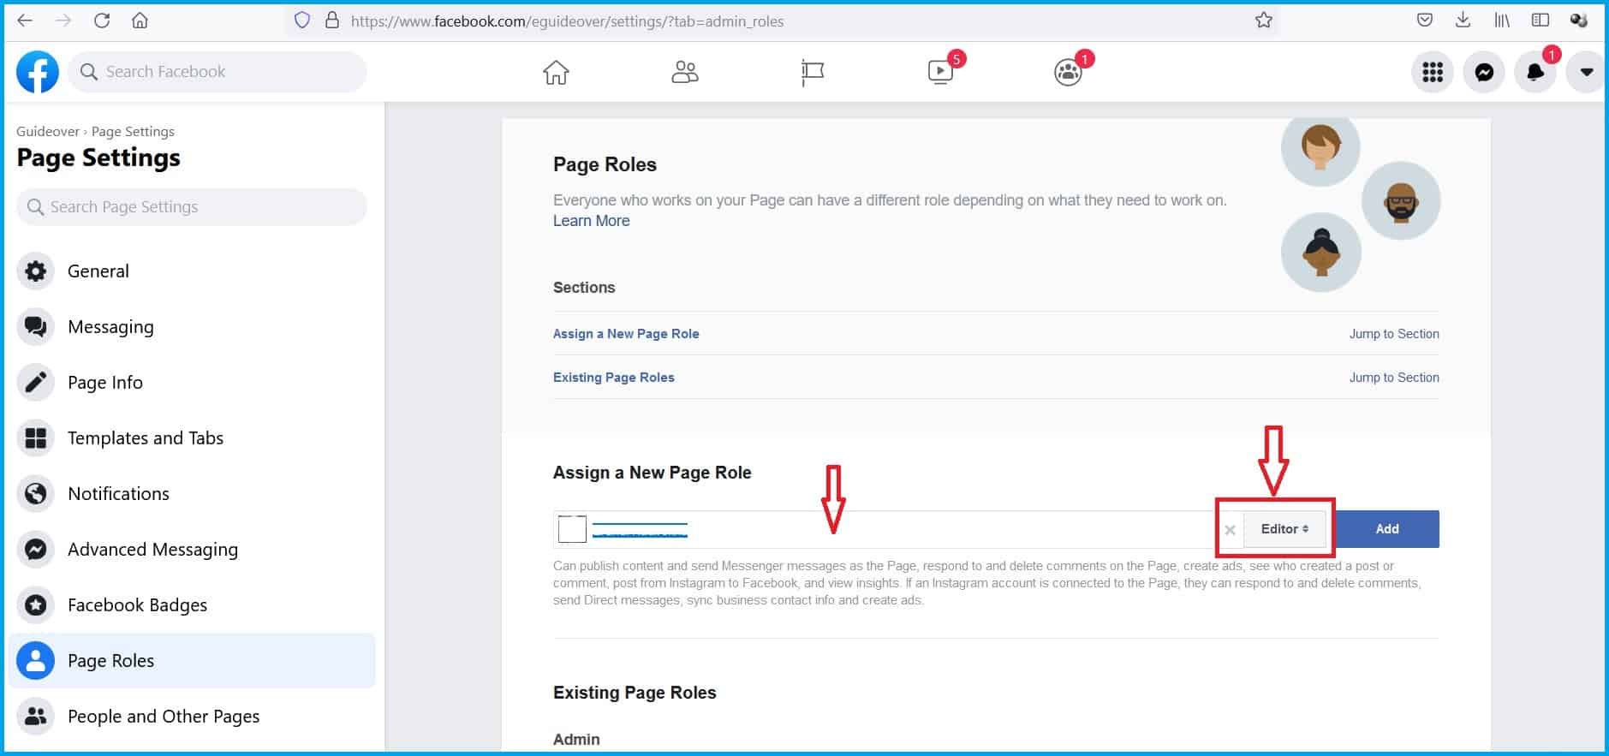Click the browser back arrow
This screenshot has width=1609, height=756.
click(25, 21)
